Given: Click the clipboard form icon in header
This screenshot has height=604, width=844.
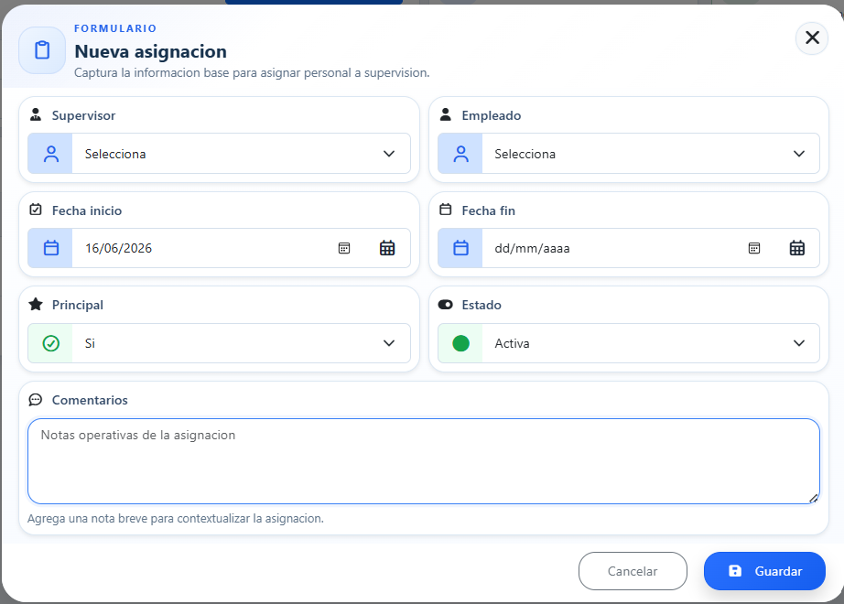Looking at the screenshot, I should click(42, 50).
